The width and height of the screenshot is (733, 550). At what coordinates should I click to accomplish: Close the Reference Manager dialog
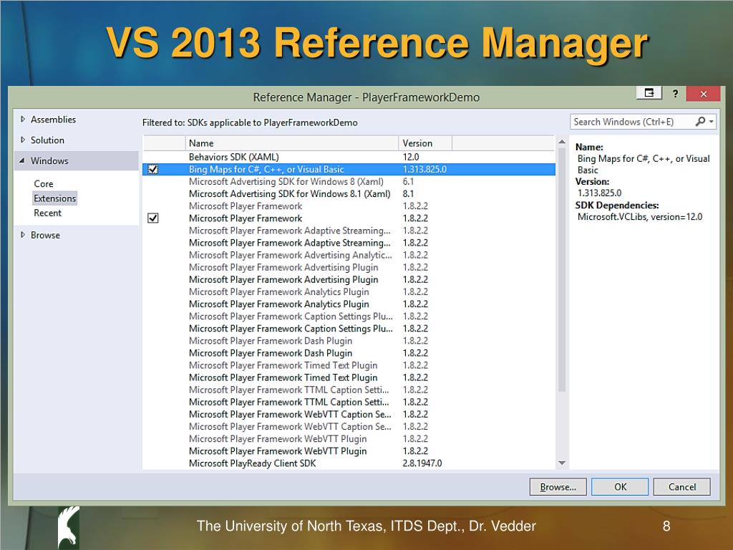703,94
